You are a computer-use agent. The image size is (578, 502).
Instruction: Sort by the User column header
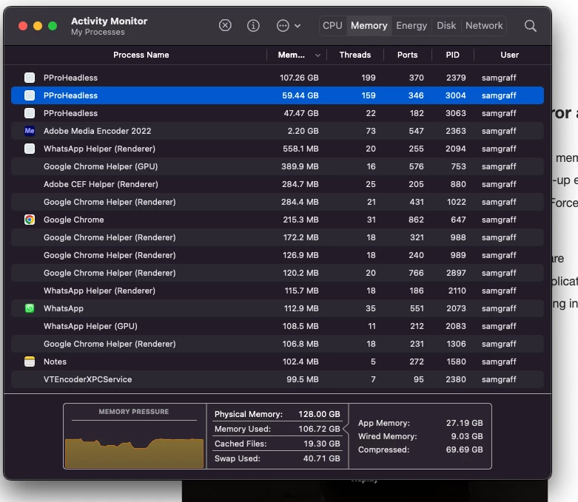coord(509,55)
